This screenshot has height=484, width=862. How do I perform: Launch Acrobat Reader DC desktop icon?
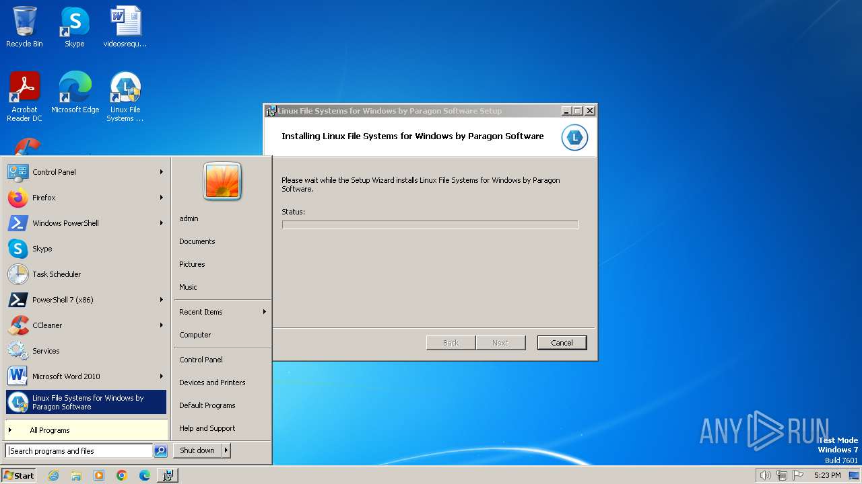[x=24, y=97]
